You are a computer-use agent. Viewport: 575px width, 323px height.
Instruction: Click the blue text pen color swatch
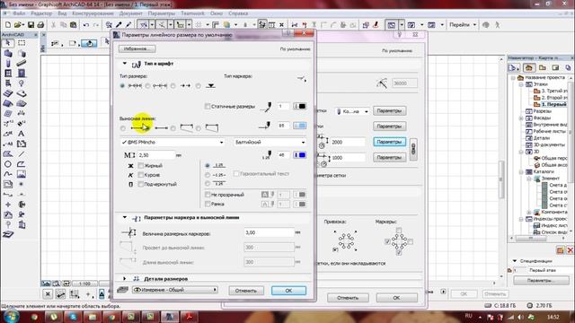coord(299,155)
